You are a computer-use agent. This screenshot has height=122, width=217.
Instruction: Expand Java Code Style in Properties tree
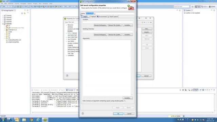pyautogui.click(x=66, y=37)
